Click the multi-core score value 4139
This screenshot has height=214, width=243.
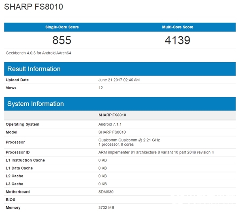pyautogui.click(x=177, y=40)
